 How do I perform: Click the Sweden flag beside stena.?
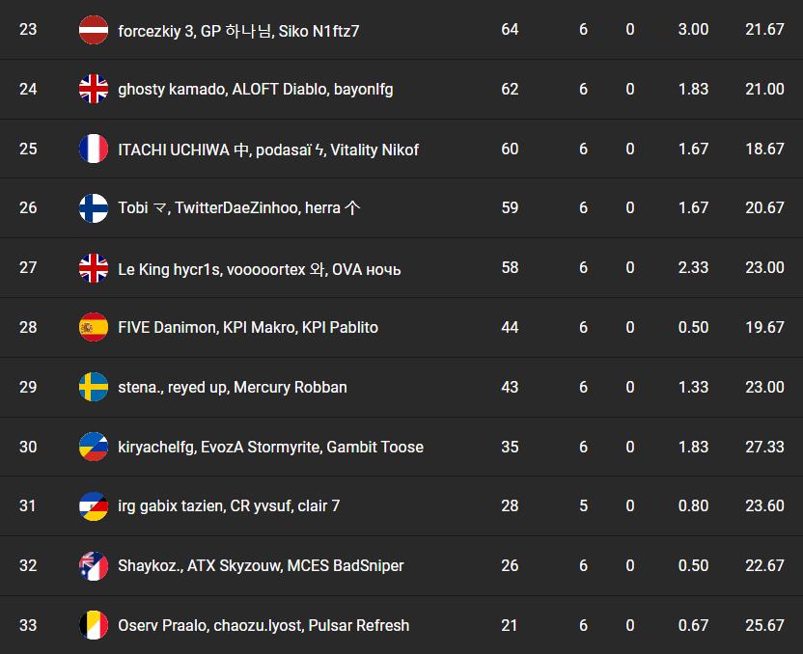click(94, 387)
